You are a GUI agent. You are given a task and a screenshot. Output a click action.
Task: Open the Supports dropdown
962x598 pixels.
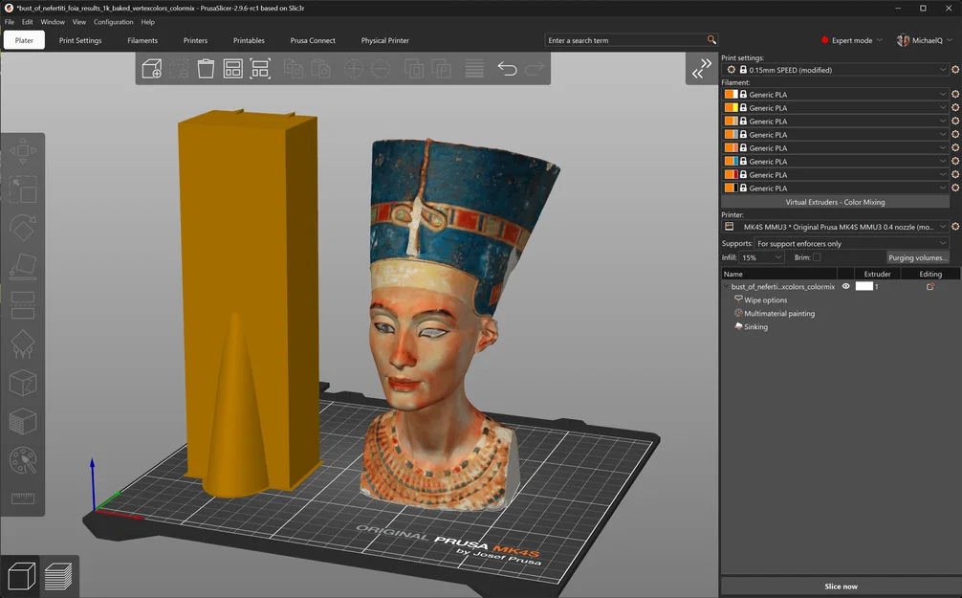tap(851, 244)
